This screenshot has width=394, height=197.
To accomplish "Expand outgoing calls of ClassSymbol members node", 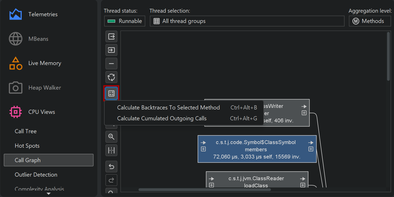I will [311, 149].
